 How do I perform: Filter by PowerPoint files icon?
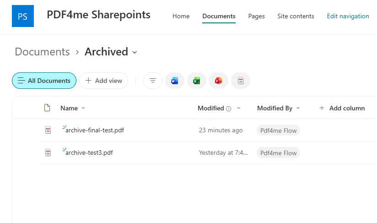click(x=219, y=81)
